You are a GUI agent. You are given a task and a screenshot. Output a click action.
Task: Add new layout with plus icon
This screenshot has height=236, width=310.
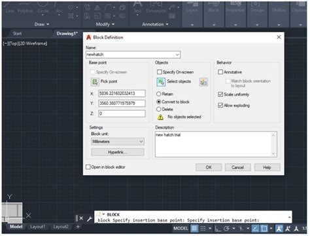coord(78,227)
